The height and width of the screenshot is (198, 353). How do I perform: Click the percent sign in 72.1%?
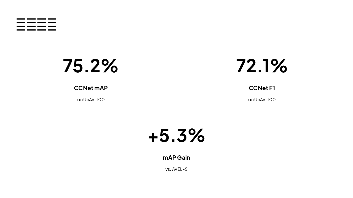[x=279, y=66]
